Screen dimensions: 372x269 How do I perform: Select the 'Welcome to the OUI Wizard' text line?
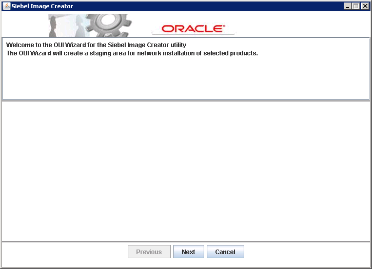[96, 45]
